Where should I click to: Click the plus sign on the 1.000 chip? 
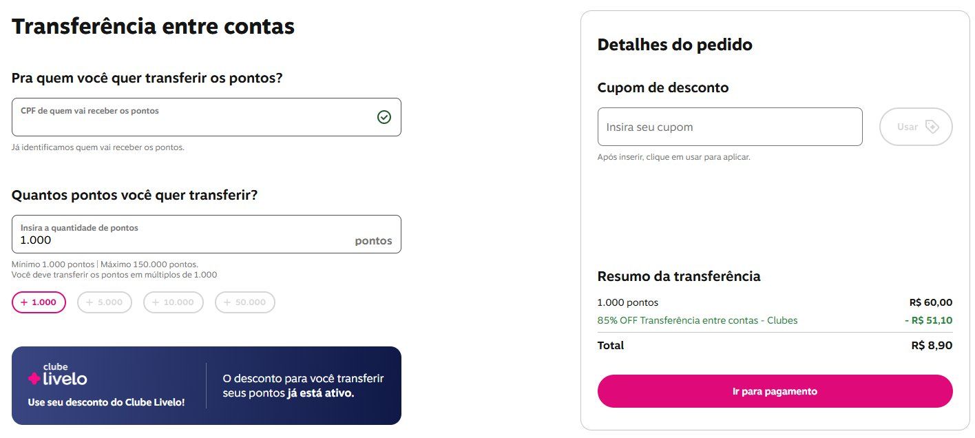24,302
